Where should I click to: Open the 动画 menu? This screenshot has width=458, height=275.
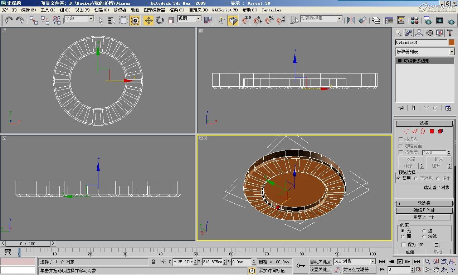(135, 10)
